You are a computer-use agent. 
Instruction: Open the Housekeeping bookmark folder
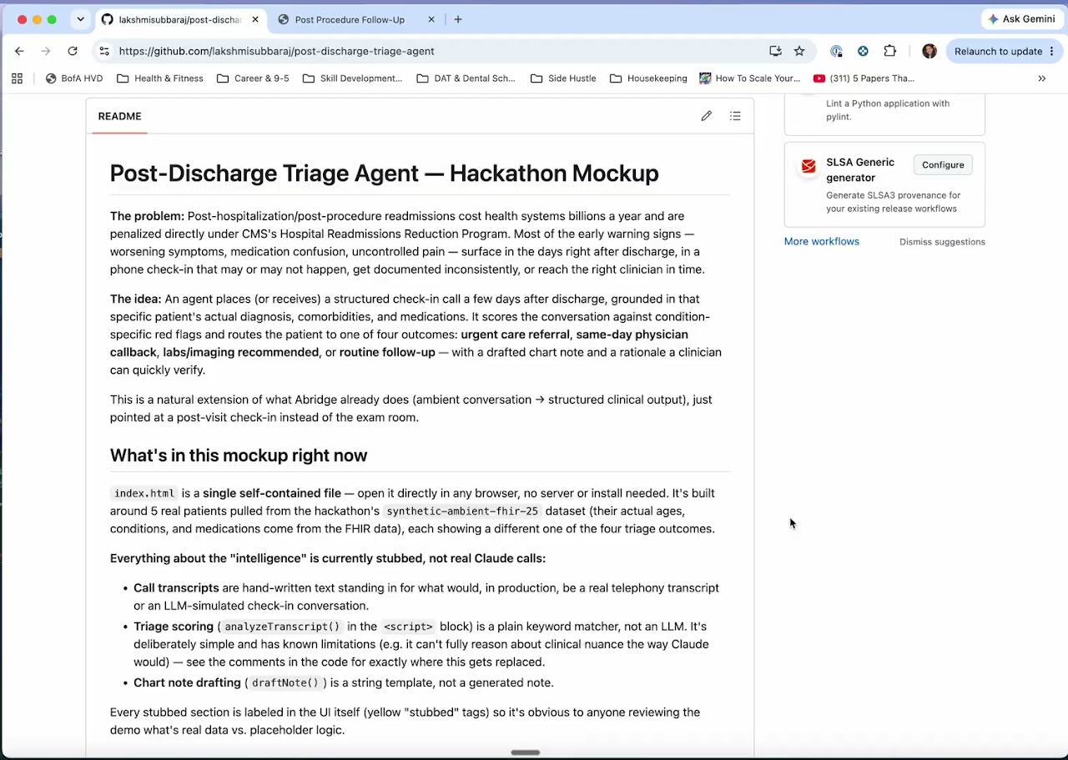coord(648,78)
